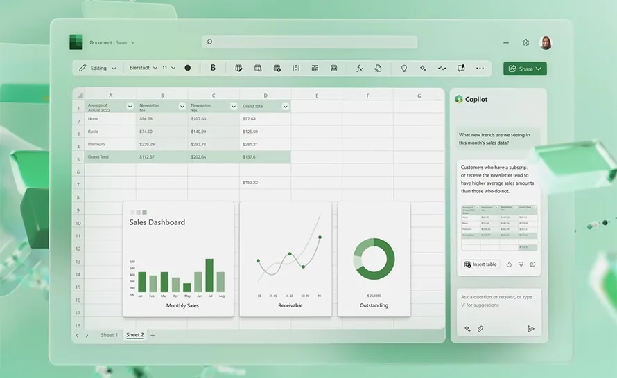Click the card view layout icon
Image resolution: width=617 pixels, height=378 pixels.
tap(333, 69)
